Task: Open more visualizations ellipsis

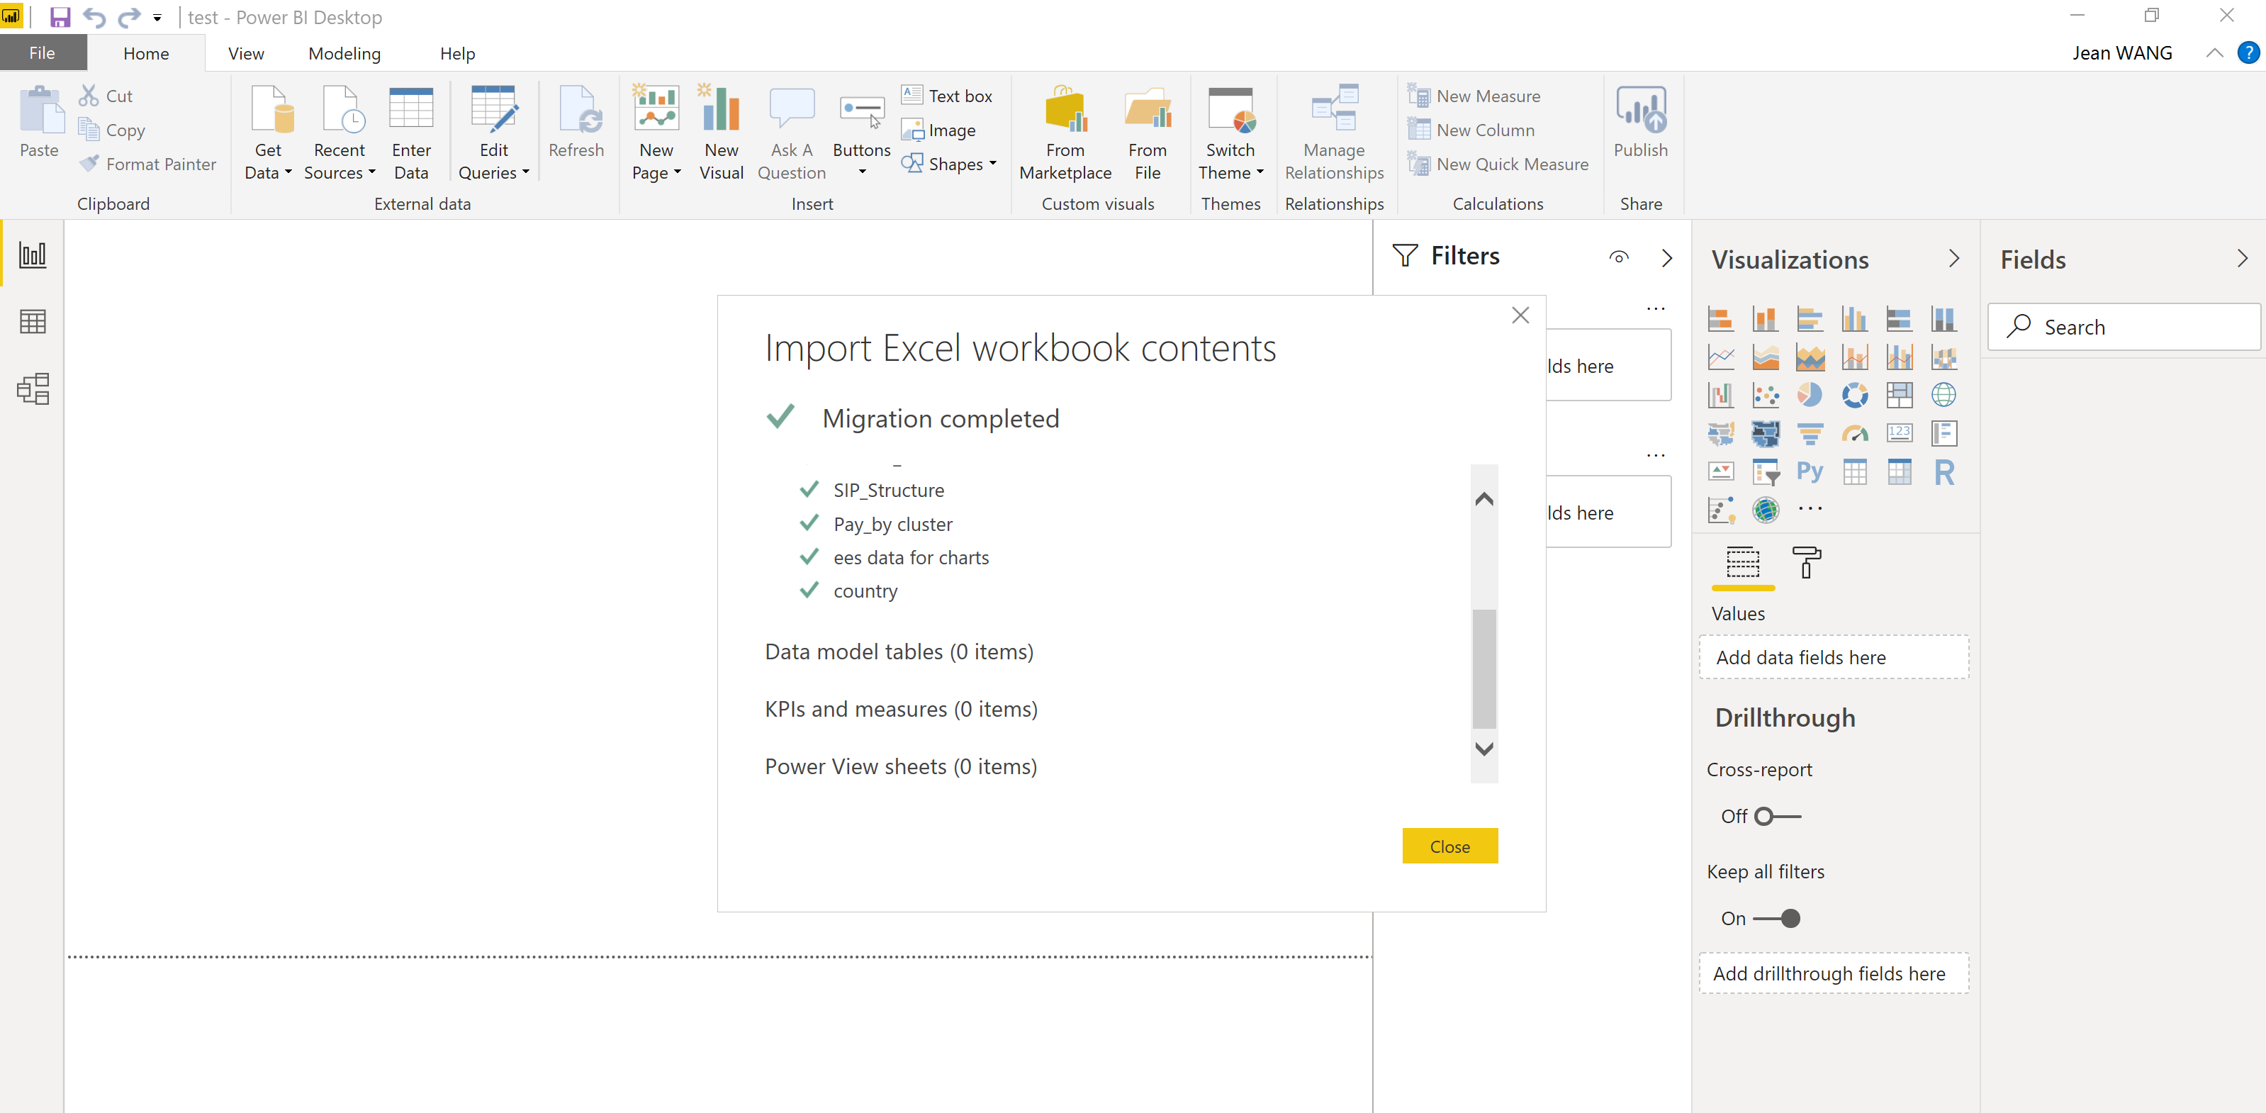Action: (1810, 508)
